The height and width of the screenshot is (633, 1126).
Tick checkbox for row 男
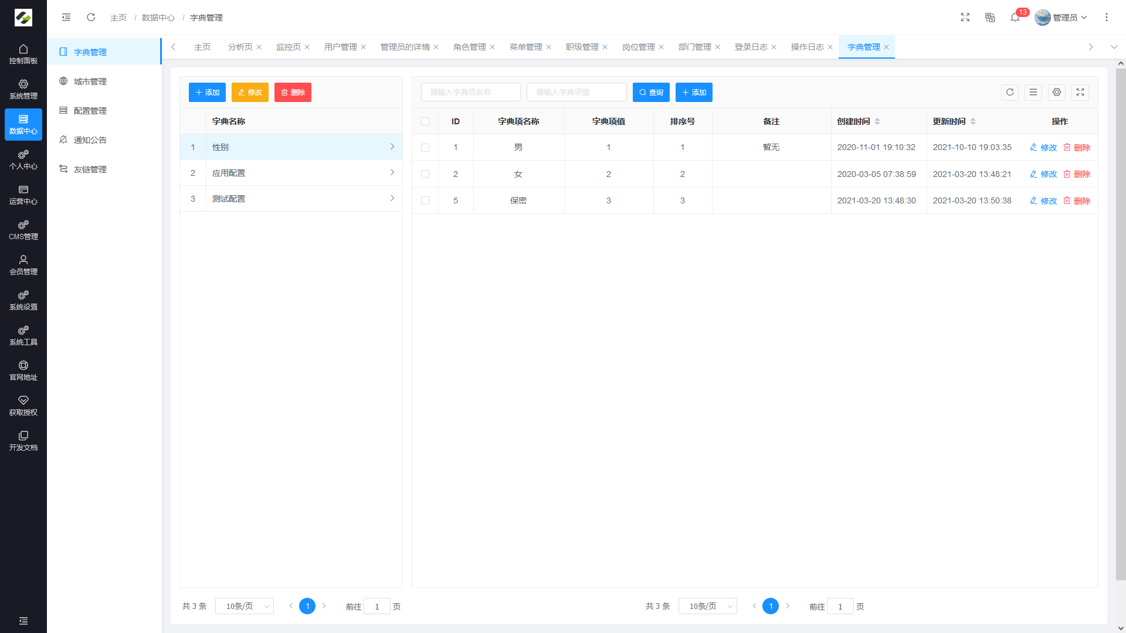pyautogui.click(x=425, y=148)
